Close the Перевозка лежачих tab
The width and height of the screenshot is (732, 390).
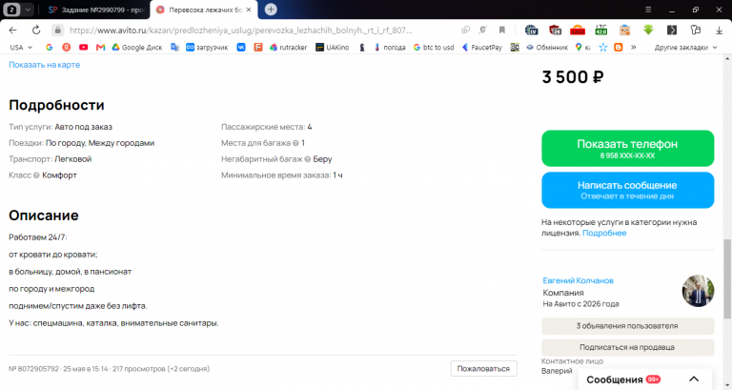[x=249, y=10]
